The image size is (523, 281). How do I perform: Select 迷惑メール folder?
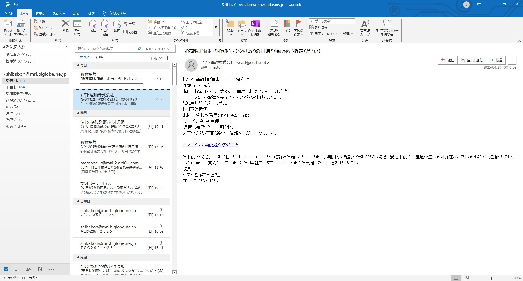pyautogui.click(x=14, y=120)
